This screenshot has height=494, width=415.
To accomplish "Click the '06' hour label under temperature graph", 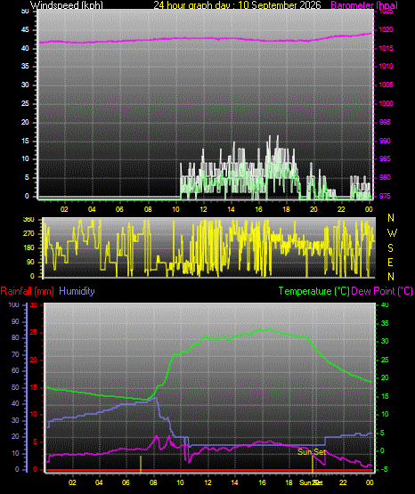I will pos(126,482).
